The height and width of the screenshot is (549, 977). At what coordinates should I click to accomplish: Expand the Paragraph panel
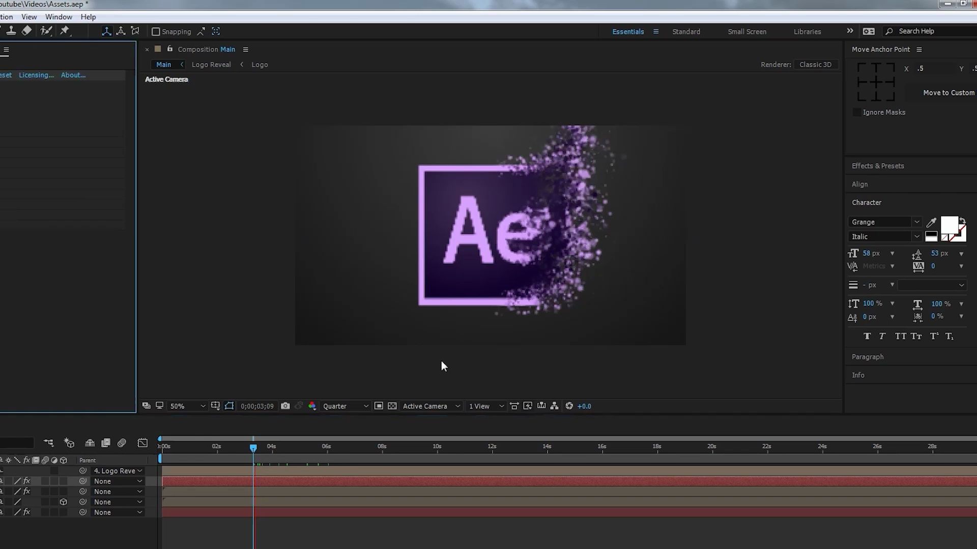[x=868, y=357]
